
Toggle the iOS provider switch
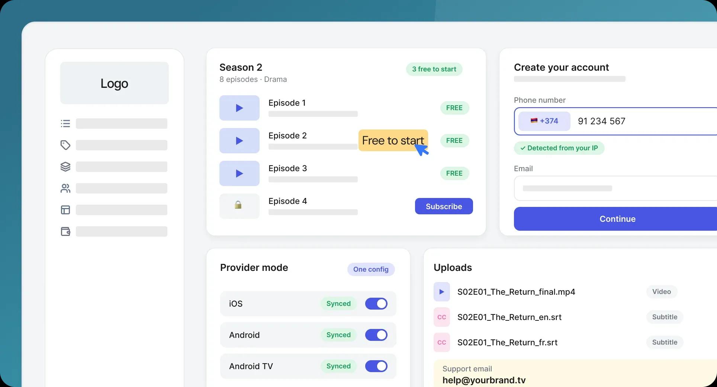376,304
